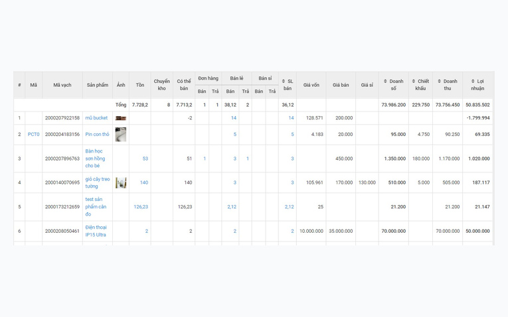This screenshot has height=317, width=508.
Task: Open Điện thoại IP15 Ultra product link
Action: [x=96, y=231]
